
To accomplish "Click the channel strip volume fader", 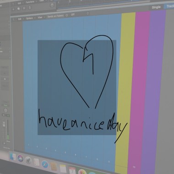I will (4, 125).
